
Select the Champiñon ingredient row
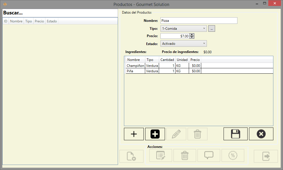coord(135,65)
